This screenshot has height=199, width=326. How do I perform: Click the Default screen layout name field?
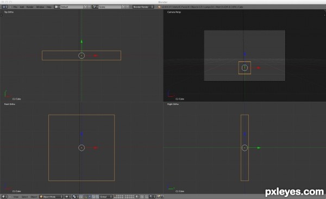point(72,7)
